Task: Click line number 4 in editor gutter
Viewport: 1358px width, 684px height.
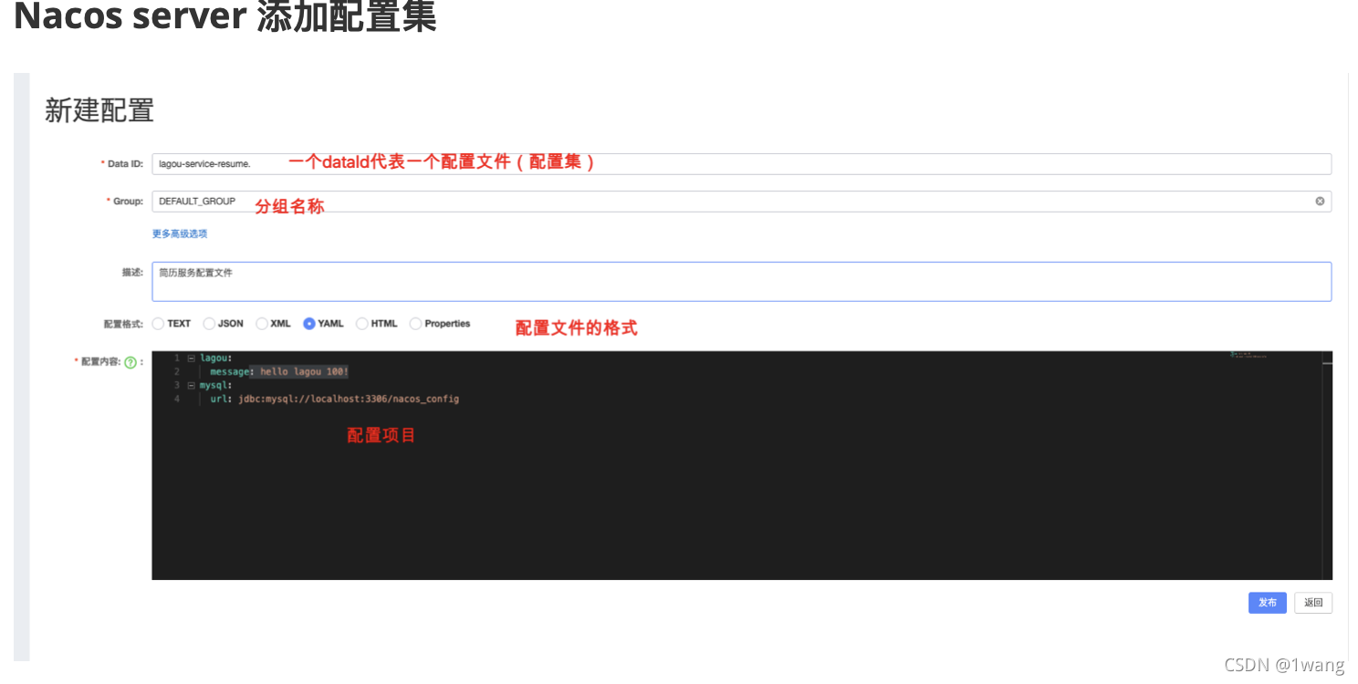Action: (x=177, y=399)
